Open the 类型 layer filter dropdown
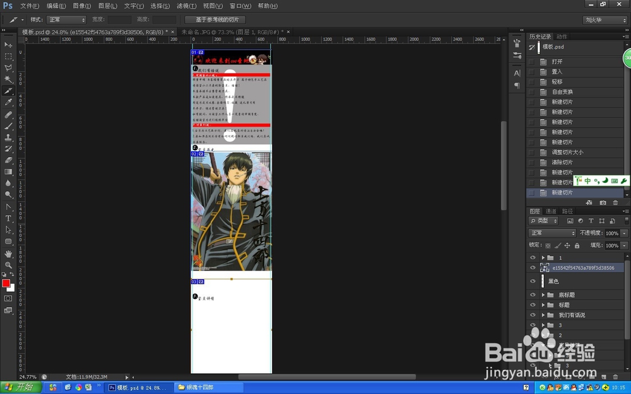This screenshot has height=394, width=631. click(543, 221)
